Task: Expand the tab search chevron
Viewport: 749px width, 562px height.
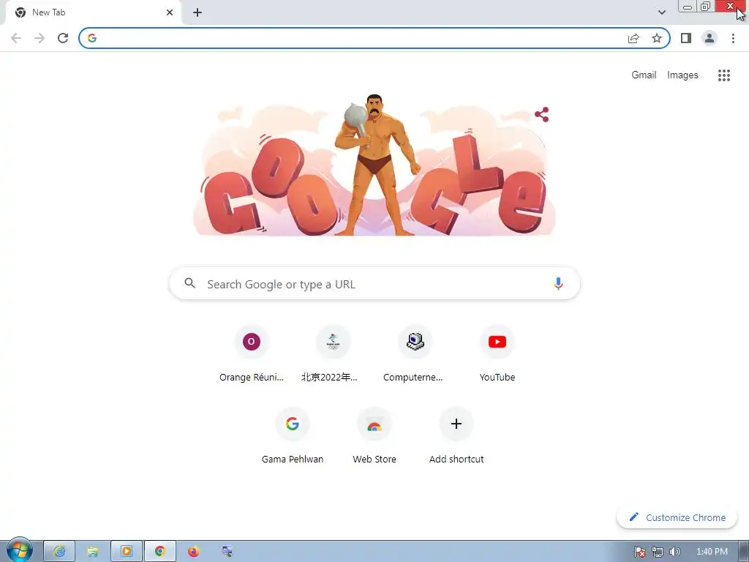Action: tap(661, 12)
